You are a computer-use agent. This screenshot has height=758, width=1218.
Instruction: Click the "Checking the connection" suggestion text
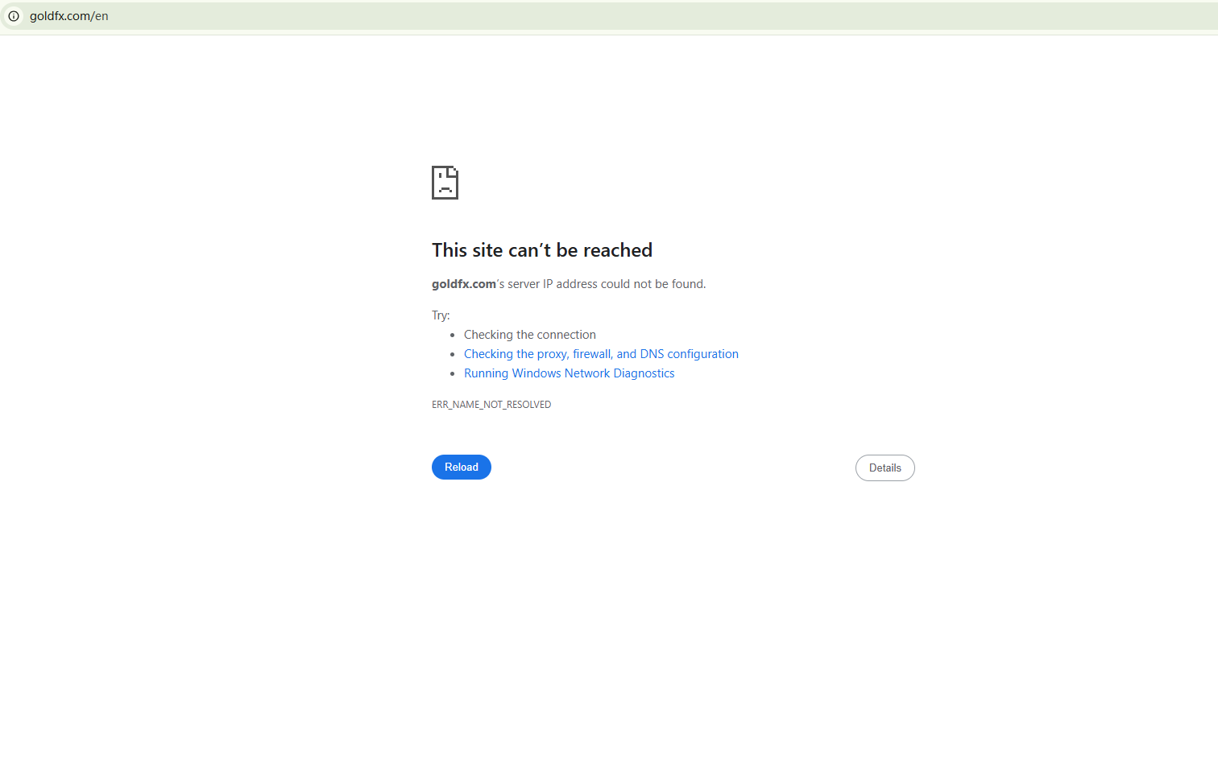pyautogui.click(x=530, y=335)
